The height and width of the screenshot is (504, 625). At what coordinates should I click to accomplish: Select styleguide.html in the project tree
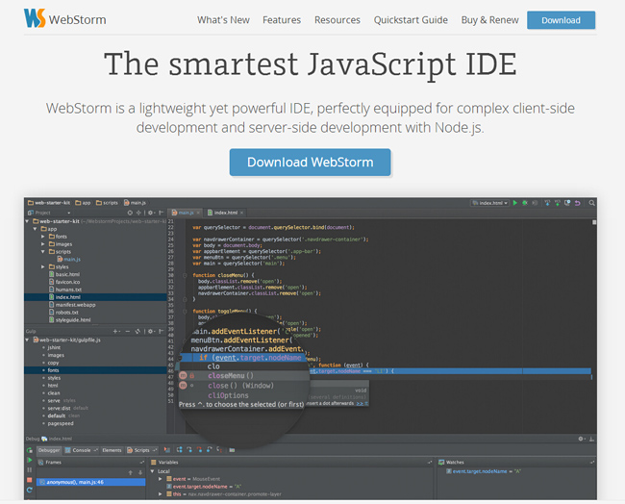coord(70,319)
